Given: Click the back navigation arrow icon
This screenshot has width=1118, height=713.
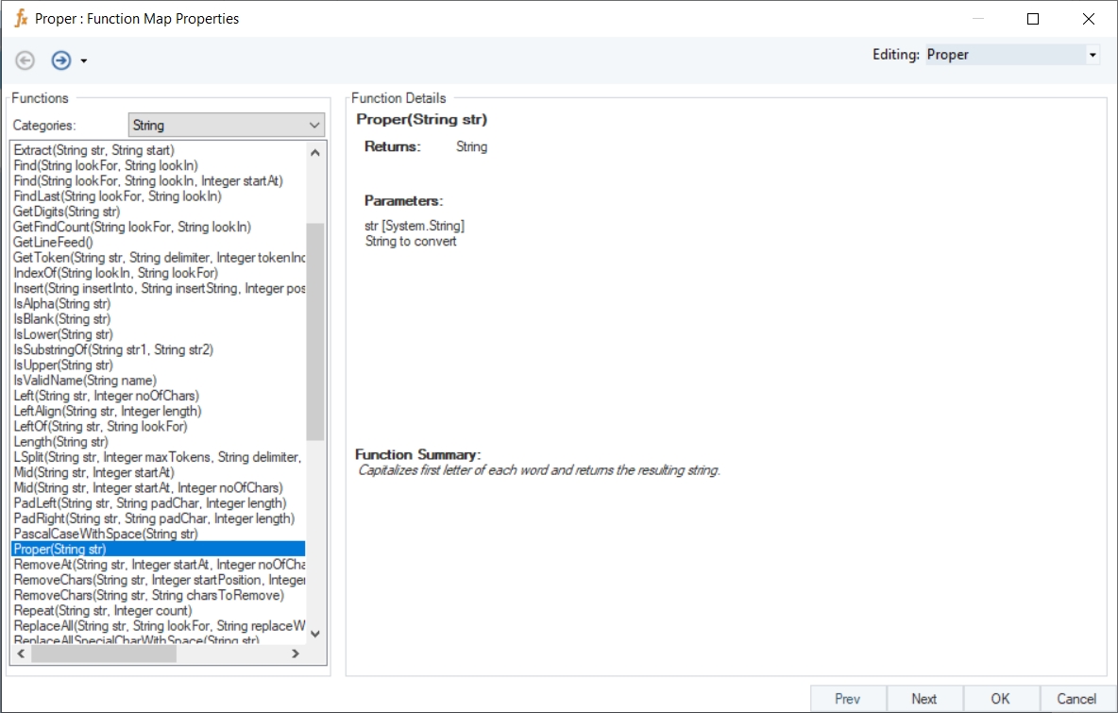Looking at the screenshot, I should point(25,60).
